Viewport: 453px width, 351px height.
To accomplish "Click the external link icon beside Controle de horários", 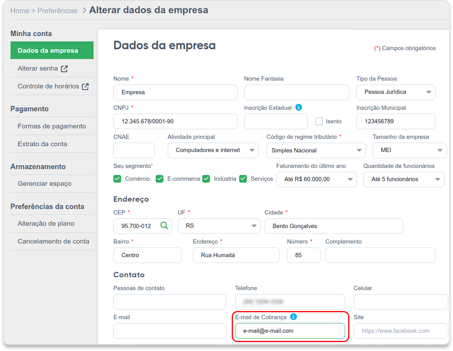I will [x=85, y=86].
